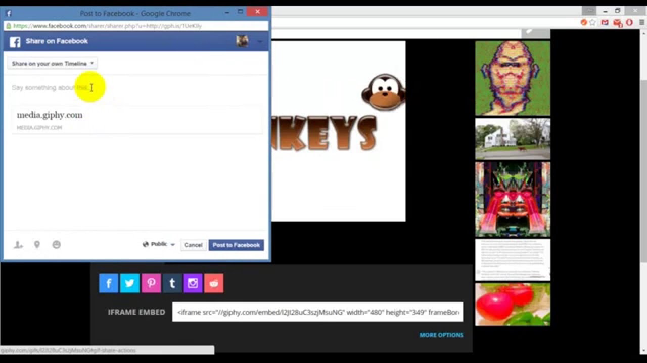Open MORE OPTIONS link on Giphy page
Viewport: 647px width, 363px height.
(441, 335)
